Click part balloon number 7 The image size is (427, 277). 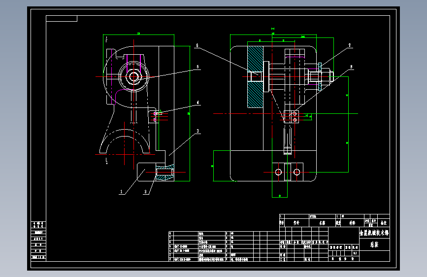coord(350,45)
